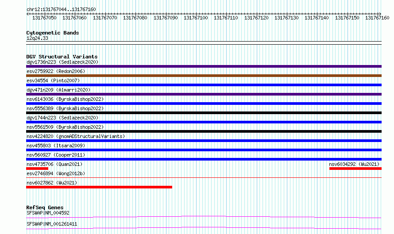
Task: Open nsv4735706 (Quan2021) label
Action: [54, 164]
